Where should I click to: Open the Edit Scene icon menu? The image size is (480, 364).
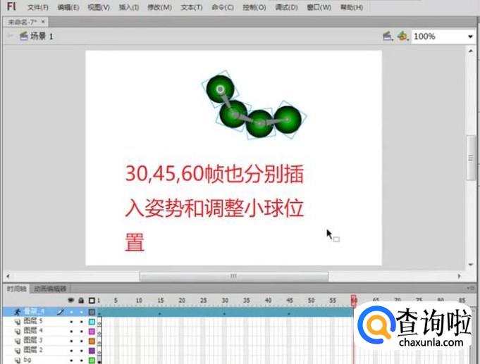tap(387, 37)
